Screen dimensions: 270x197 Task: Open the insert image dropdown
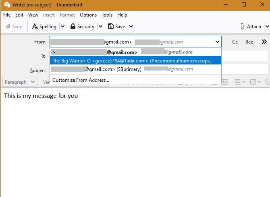click(255, 82)
